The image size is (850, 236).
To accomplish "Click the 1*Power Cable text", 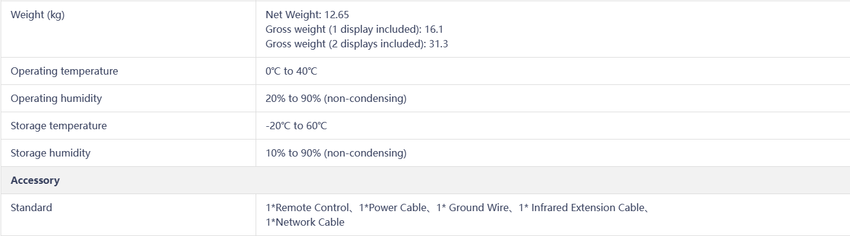I will pyautogui.click(x=393, y=207).
